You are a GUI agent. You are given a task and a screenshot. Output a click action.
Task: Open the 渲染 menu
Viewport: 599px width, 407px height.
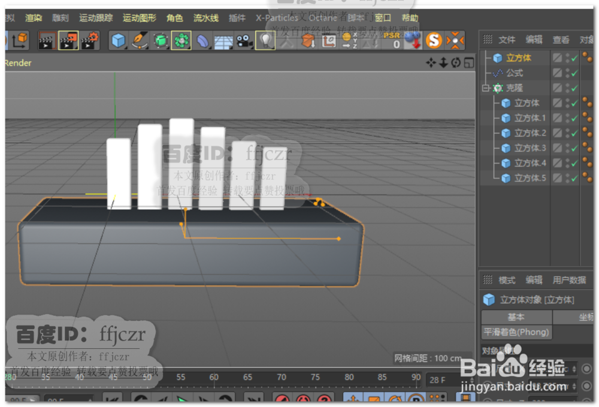point(33,18)
